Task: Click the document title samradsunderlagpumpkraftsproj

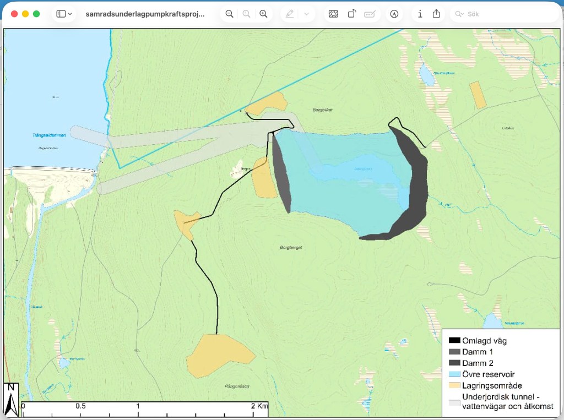Action: click(145, 14)
